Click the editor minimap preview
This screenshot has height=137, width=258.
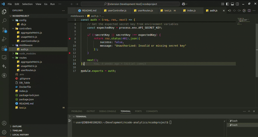244,21
